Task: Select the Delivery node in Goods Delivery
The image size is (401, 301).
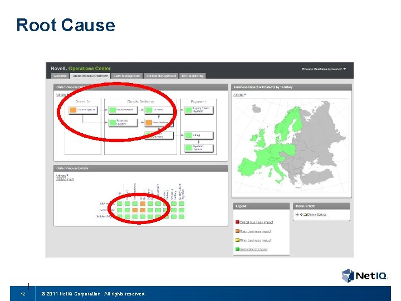Action: point(159,110)
